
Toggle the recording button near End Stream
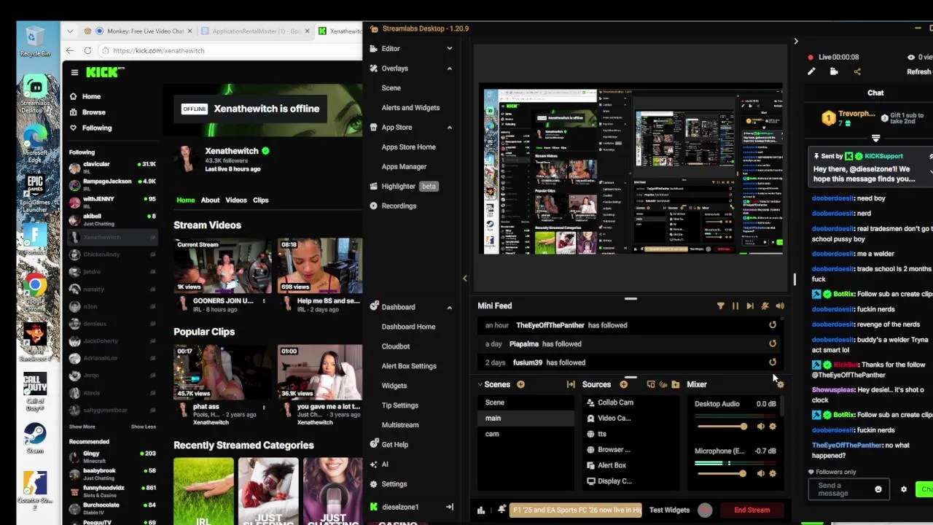[705, 510]
